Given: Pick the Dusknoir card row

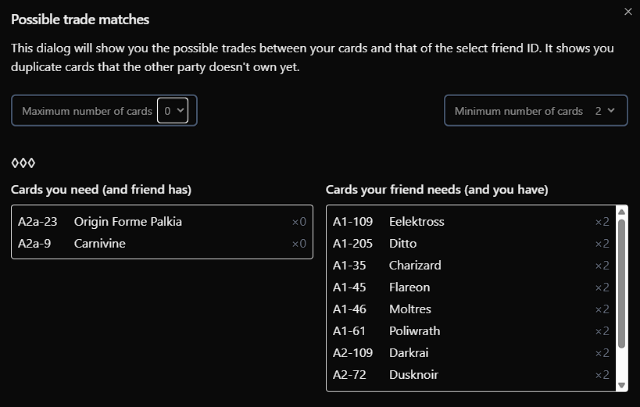Looking at the screenshot, I should coord(470,375).
